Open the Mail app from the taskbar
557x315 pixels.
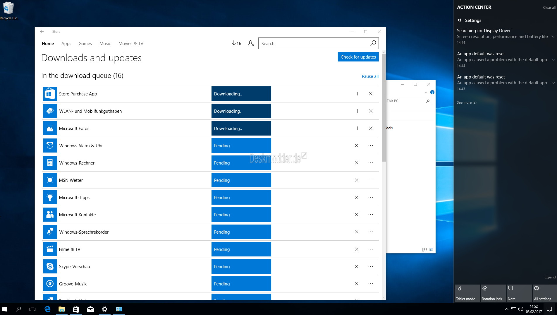(90, 309)
